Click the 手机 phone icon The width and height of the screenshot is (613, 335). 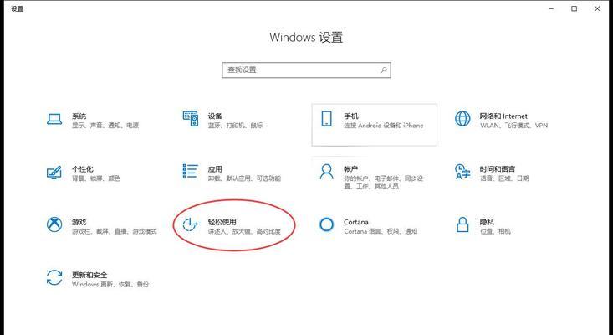click(x=326, y=119)
